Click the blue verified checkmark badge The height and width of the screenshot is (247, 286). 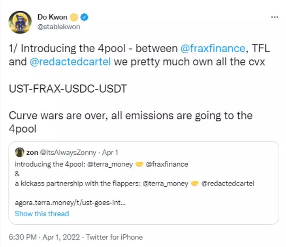pyautogui.click(x=85, y=17)
